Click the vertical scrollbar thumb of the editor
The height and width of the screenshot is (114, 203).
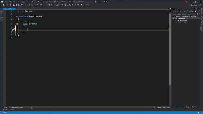tap(170, 49)
